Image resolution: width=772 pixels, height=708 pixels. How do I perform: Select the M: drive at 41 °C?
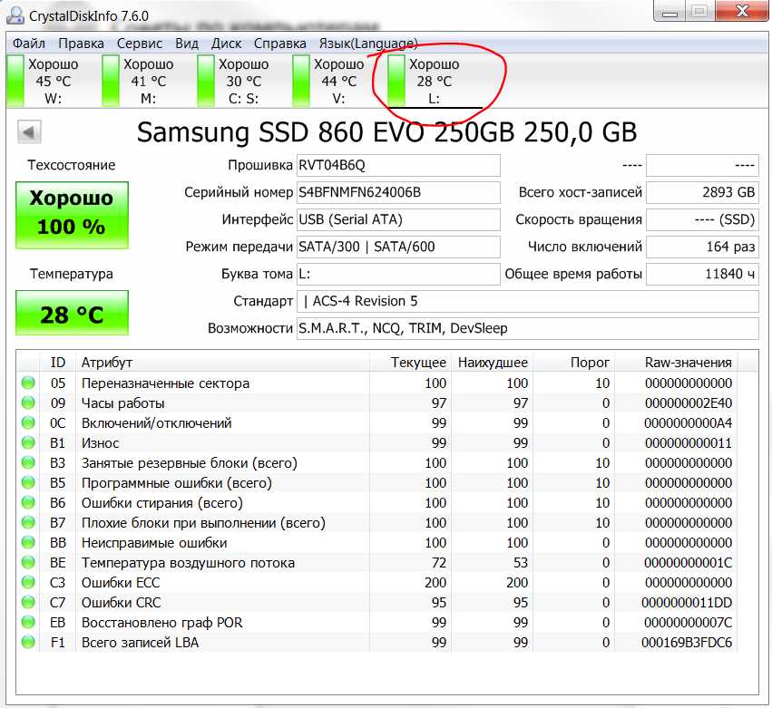click(x=139, y=82)
